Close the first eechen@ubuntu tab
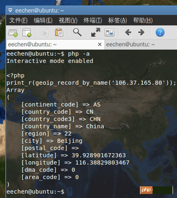Viewport: 177px width, 198px height. tap(100, 44)
